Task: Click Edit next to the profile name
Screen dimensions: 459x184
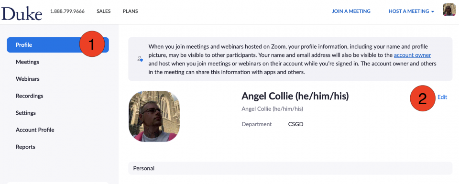Action: pos(442,97)
